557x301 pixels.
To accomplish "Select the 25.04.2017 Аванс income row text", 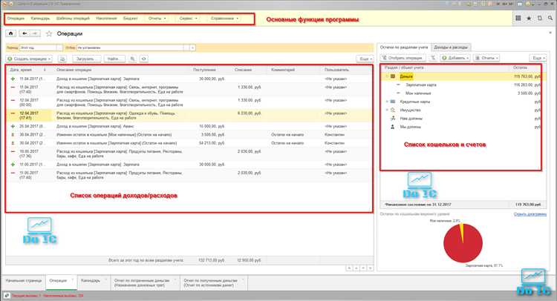I will (95, 126).
